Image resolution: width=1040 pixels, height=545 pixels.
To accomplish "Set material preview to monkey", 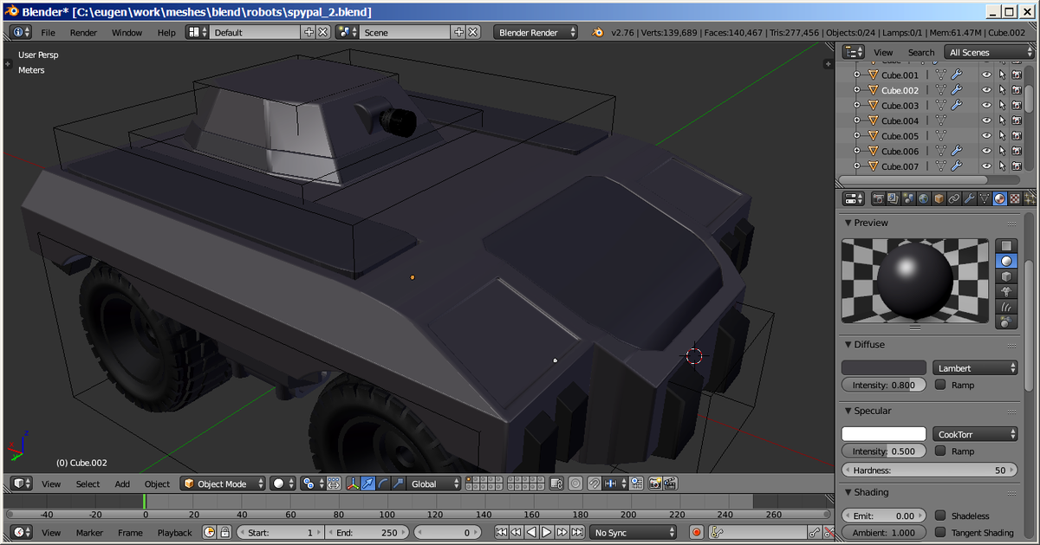I will pyautogui.click(x=1006, y=292).
